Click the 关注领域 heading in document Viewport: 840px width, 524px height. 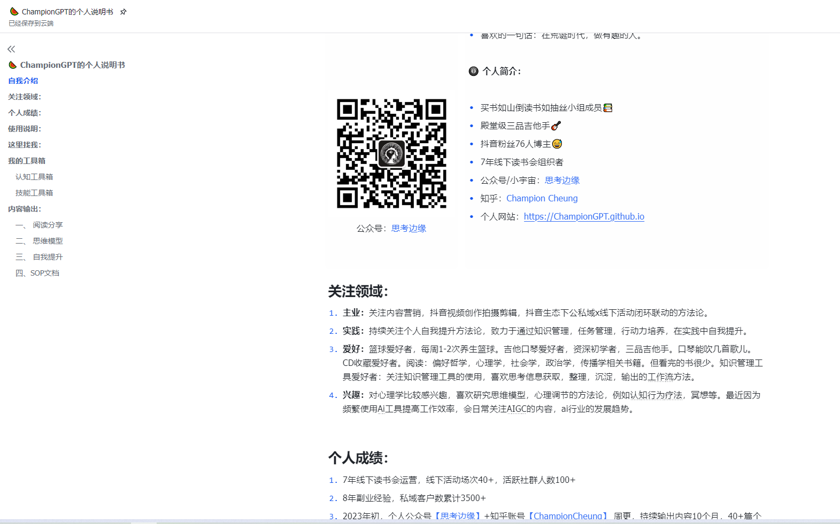click(x=358, y=291)
